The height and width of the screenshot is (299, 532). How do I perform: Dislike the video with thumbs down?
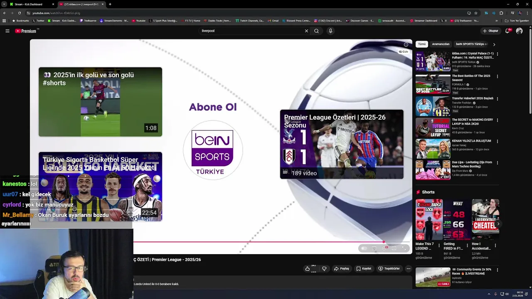324,269
